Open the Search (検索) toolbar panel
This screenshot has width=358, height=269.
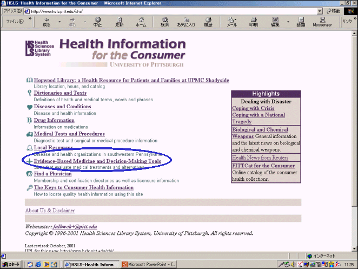(165, 22)
